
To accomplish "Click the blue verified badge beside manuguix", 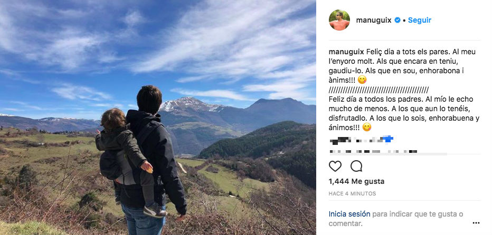I will 396,20.
